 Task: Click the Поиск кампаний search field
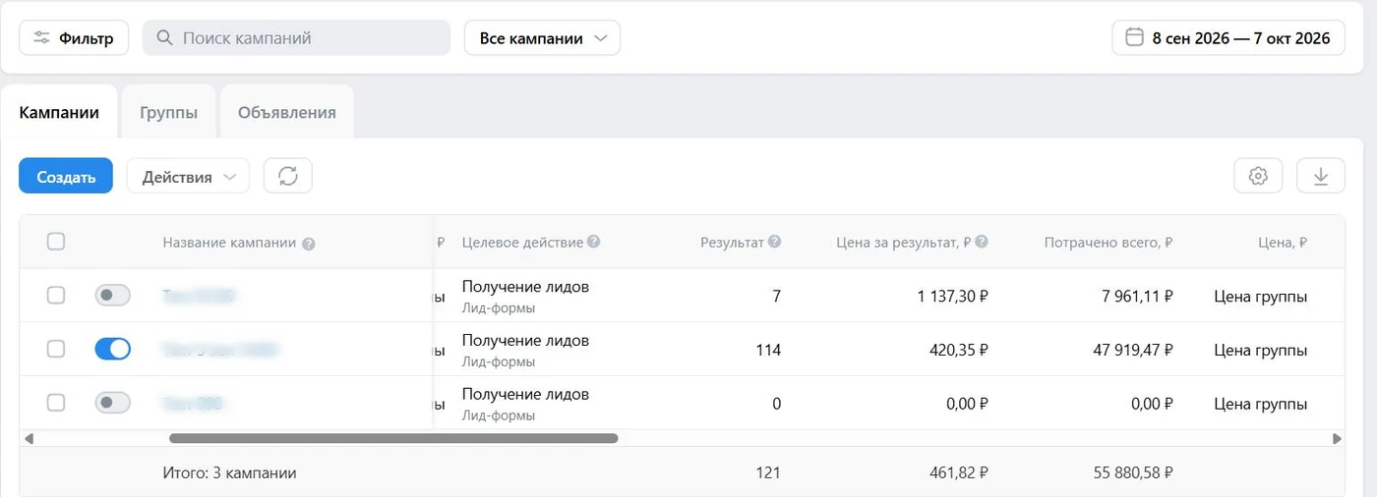point(296,38)
